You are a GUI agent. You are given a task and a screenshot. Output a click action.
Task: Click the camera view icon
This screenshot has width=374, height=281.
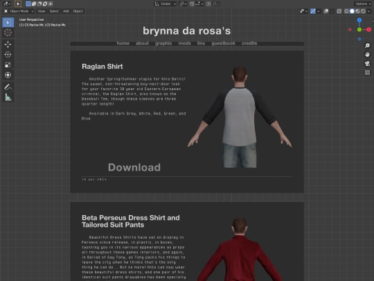coord(367,63)
